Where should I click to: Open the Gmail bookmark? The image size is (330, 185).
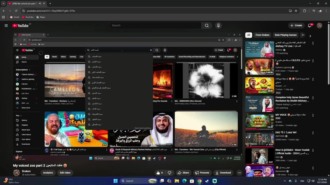point(14,17)
